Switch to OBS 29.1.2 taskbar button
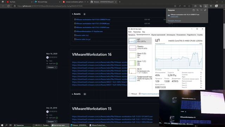 [41, 125]
